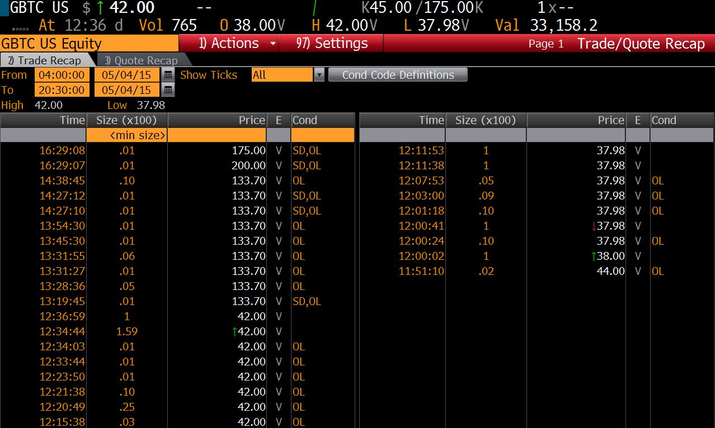Select the Show Ticks 'All' combo box
715x428 pixels.
[282, 75]
